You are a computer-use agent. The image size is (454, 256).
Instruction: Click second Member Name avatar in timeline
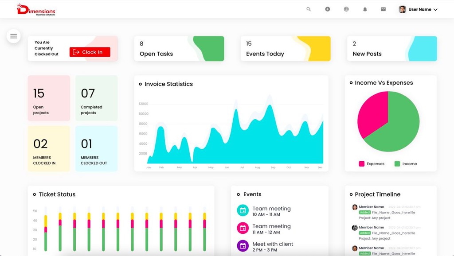[x=355, y=228]
